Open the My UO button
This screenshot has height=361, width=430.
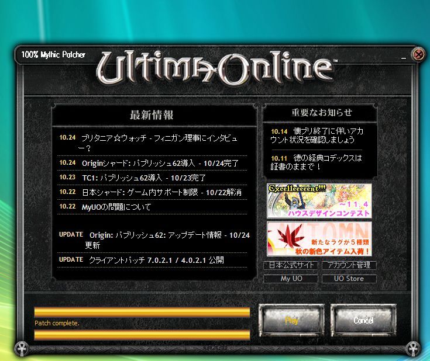click(291, 279)
